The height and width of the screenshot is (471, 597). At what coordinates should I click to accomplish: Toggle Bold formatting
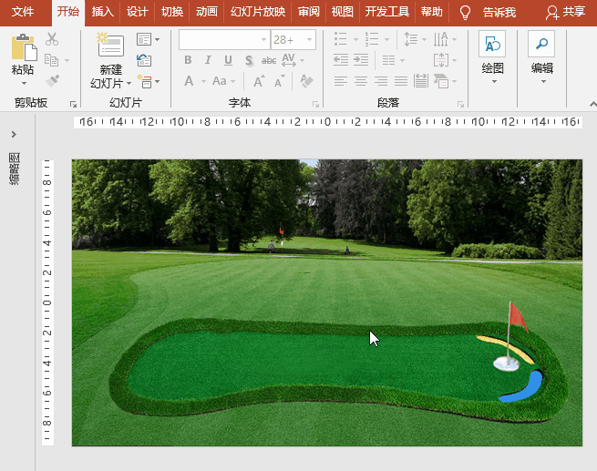(188, 60)
